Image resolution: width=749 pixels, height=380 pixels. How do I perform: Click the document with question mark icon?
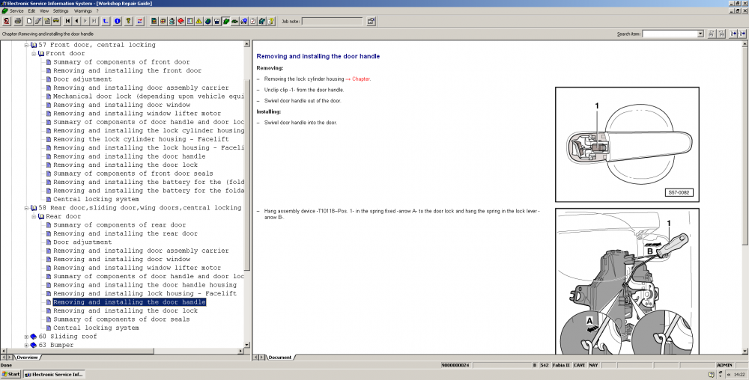click(x=271, y=21)
